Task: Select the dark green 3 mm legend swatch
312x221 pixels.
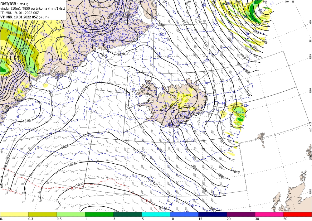Action: tap(128, 214)
